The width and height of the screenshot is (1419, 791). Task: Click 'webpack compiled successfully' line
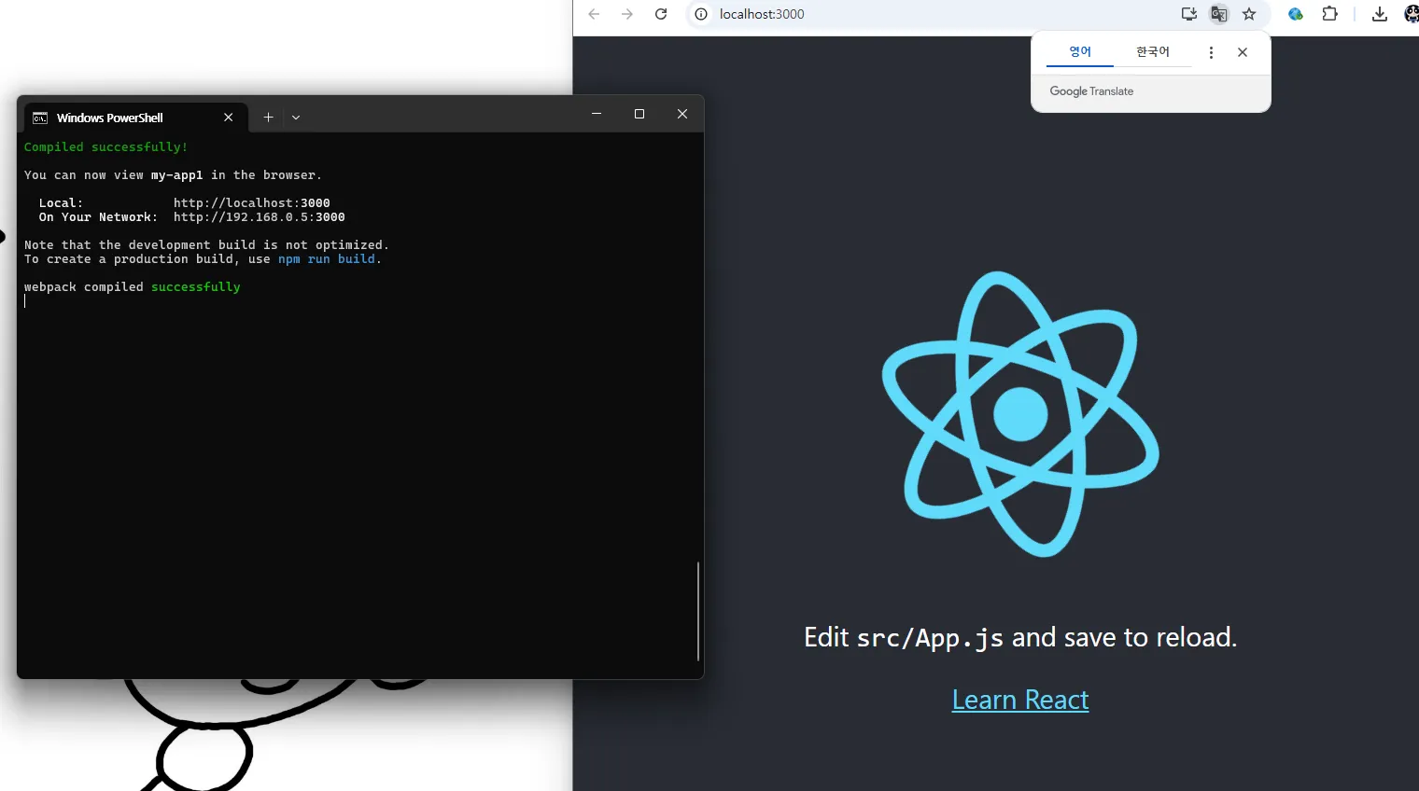(133, 286)
